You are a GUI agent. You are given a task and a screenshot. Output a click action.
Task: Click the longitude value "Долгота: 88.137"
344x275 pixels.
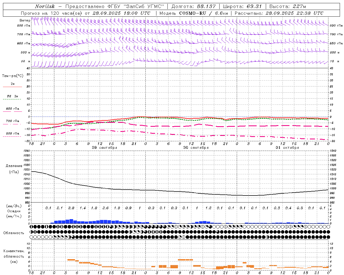point(193,6)
